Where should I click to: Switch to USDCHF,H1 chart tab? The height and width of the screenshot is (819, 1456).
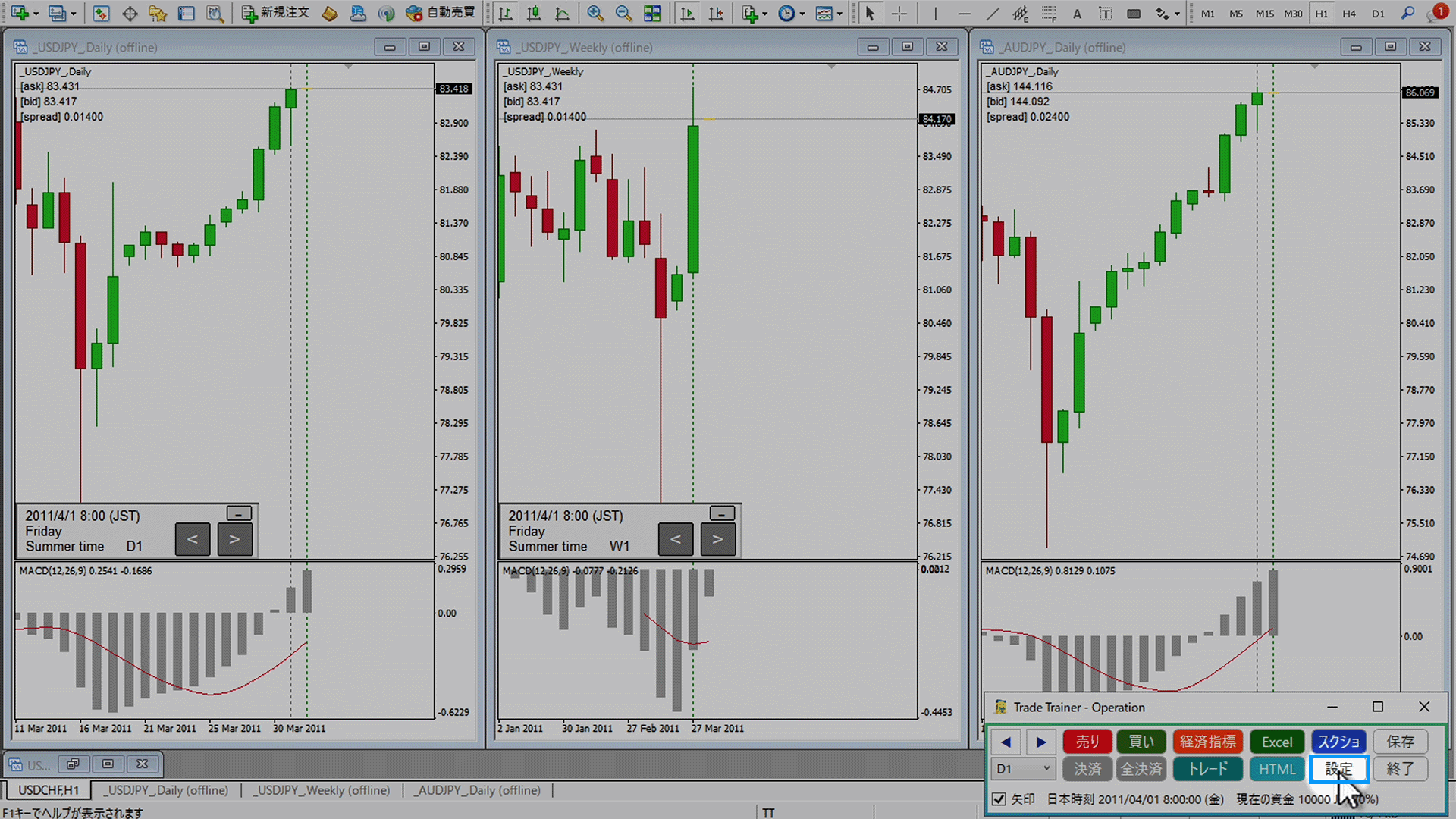[x=49, y=790]
